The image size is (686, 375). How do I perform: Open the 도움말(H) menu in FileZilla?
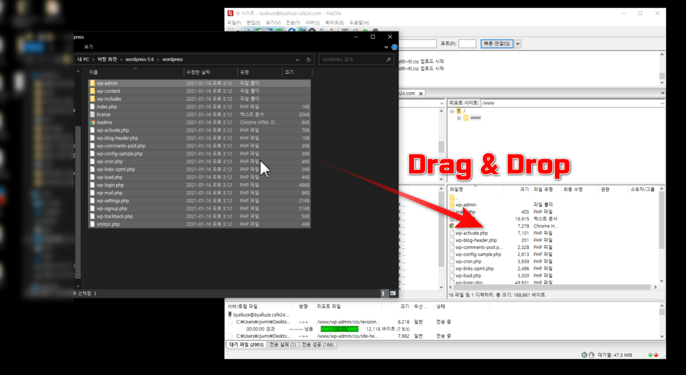click(359, 23)
